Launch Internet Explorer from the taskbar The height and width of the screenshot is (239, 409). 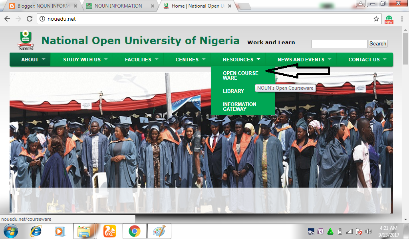36,231
